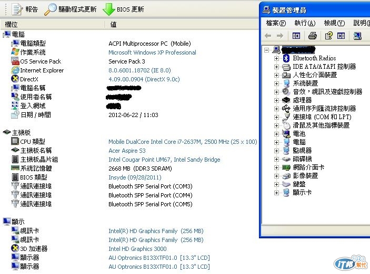Select the 磁碟機 disk drive icon
Viewport: 370px width, 274px height.
[286, 159]
